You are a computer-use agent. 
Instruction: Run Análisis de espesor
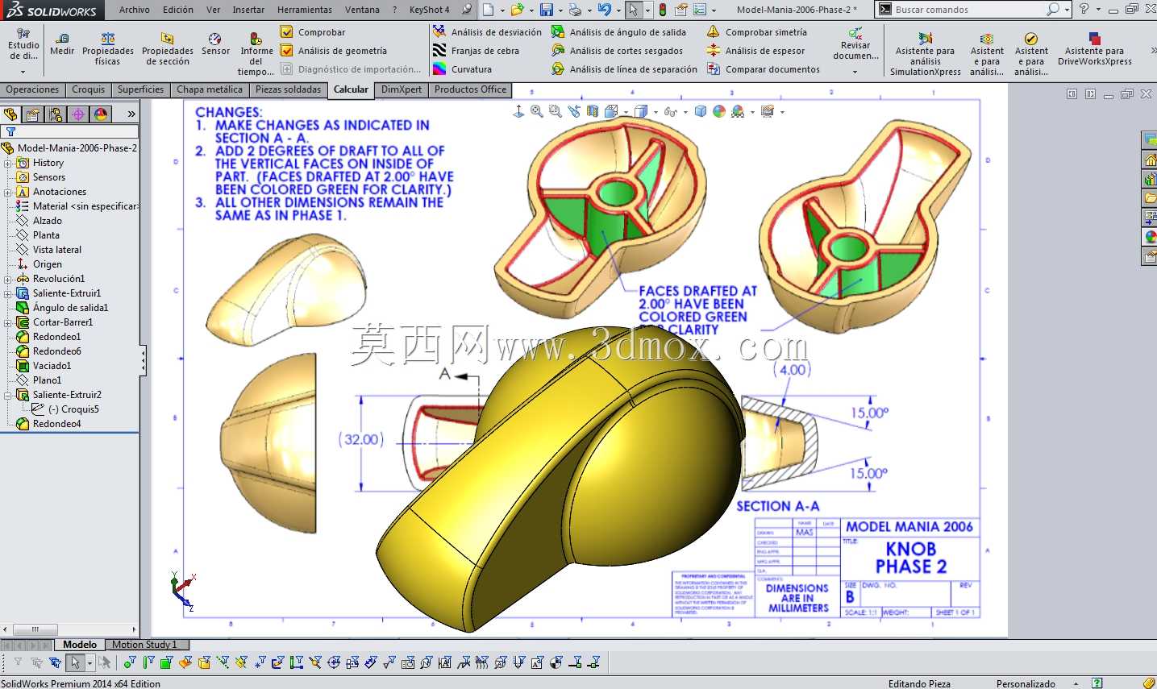(755, 51)
